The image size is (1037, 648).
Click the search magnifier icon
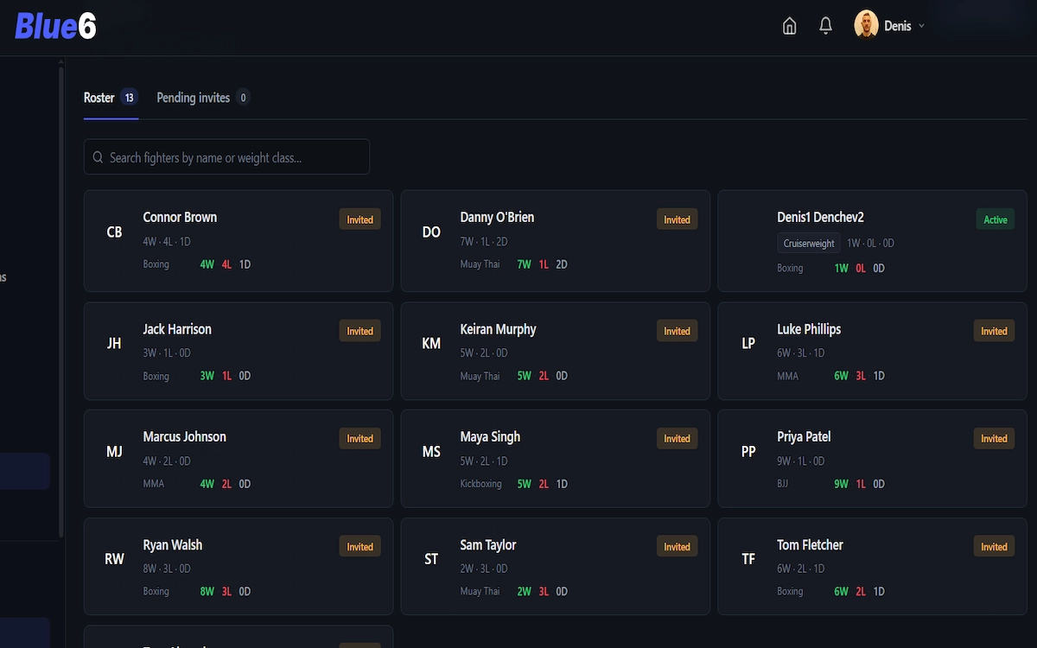[x=99, y=157]
